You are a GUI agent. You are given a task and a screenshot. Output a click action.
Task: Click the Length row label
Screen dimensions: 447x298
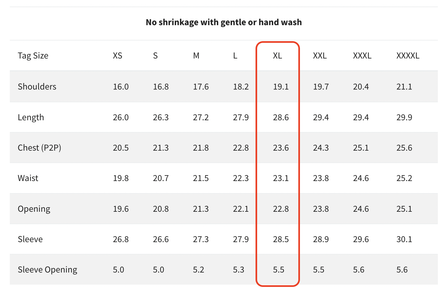[31, 117]
